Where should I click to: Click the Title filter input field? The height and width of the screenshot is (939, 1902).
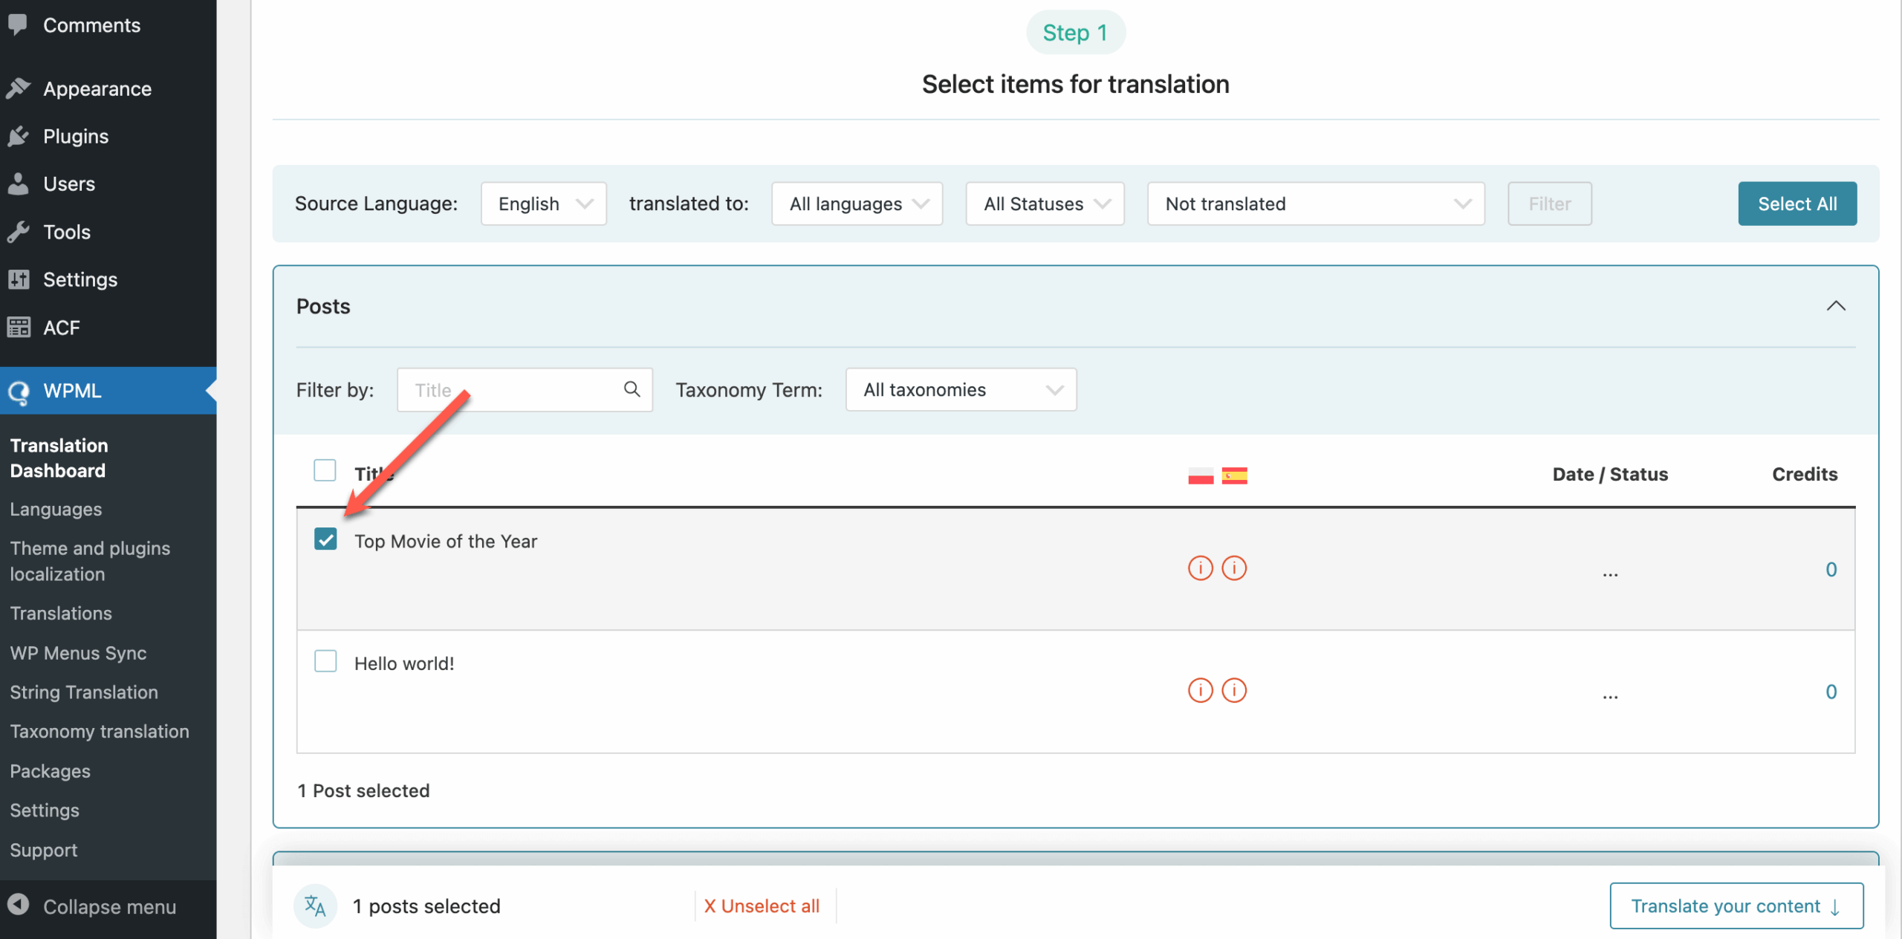pyautogui.click(x=525, y=389)
